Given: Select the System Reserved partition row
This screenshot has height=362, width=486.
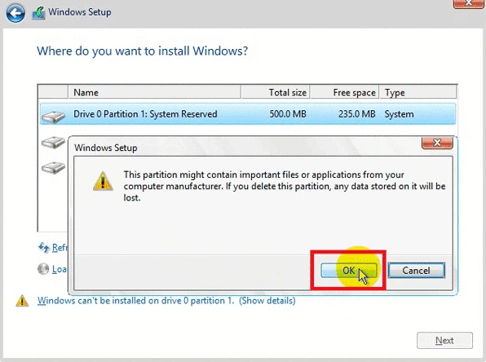Looking at the screenshot, I should coord(248,114).
